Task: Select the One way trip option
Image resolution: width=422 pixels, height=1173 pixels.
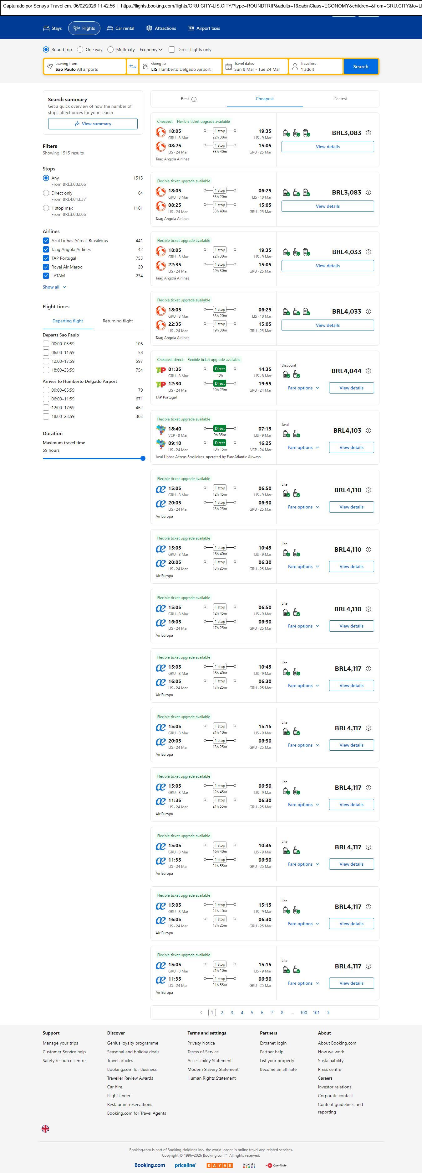Action: click(80, 50)
